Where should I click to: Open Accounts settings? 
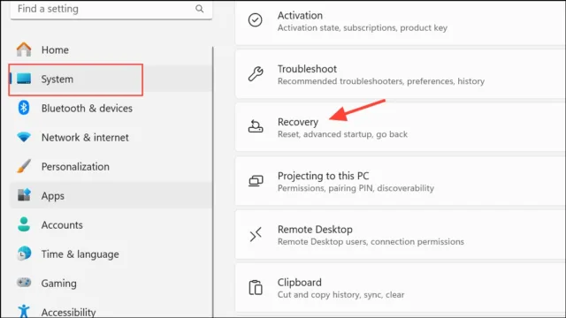point(111,225)
